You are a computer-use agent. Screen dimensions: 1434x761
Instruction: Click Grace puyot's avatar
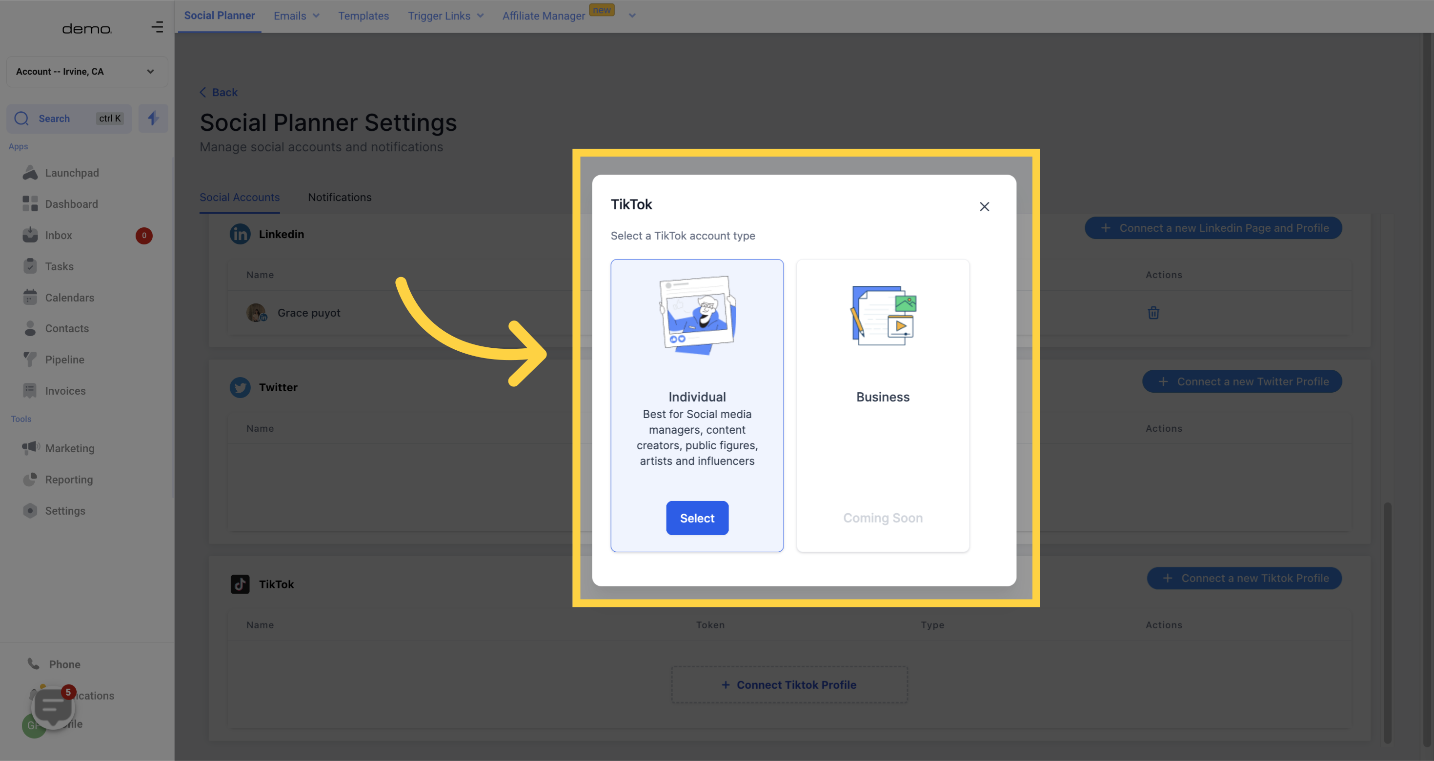point(256,312)
